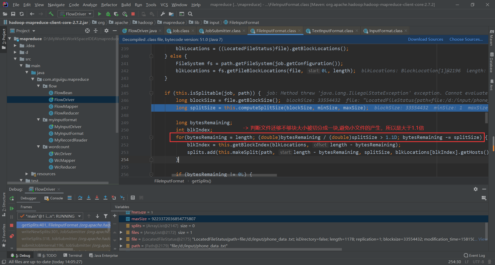Stop the debug session with red square
Viewport: 495px width, 265px height.
(x=12, y=225)
